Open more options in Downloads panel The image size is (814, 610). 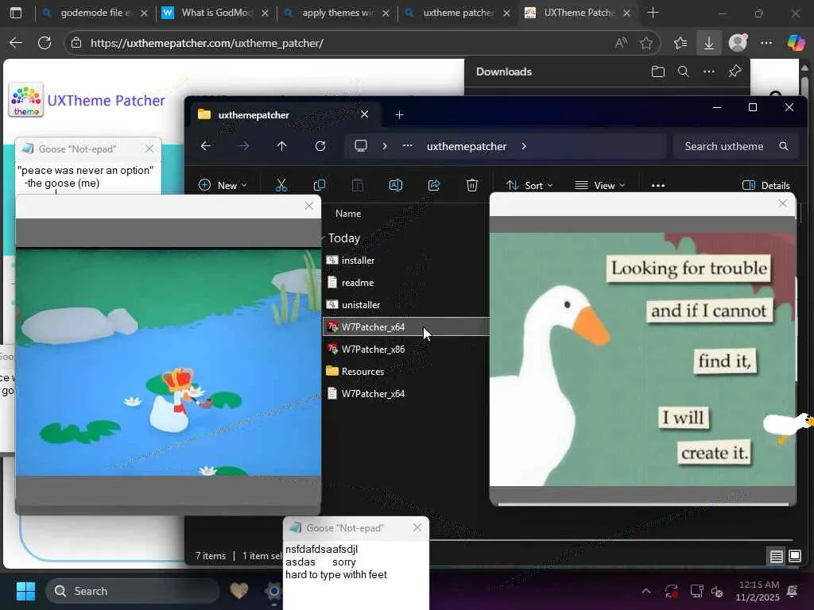tap(708, 71)
